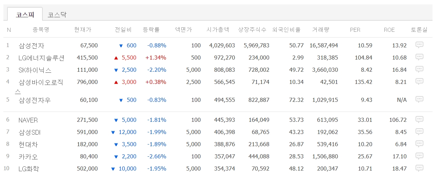Open discussion room icon for NAVER
This screenshot has width=441, height=179.
pos(419,119)
